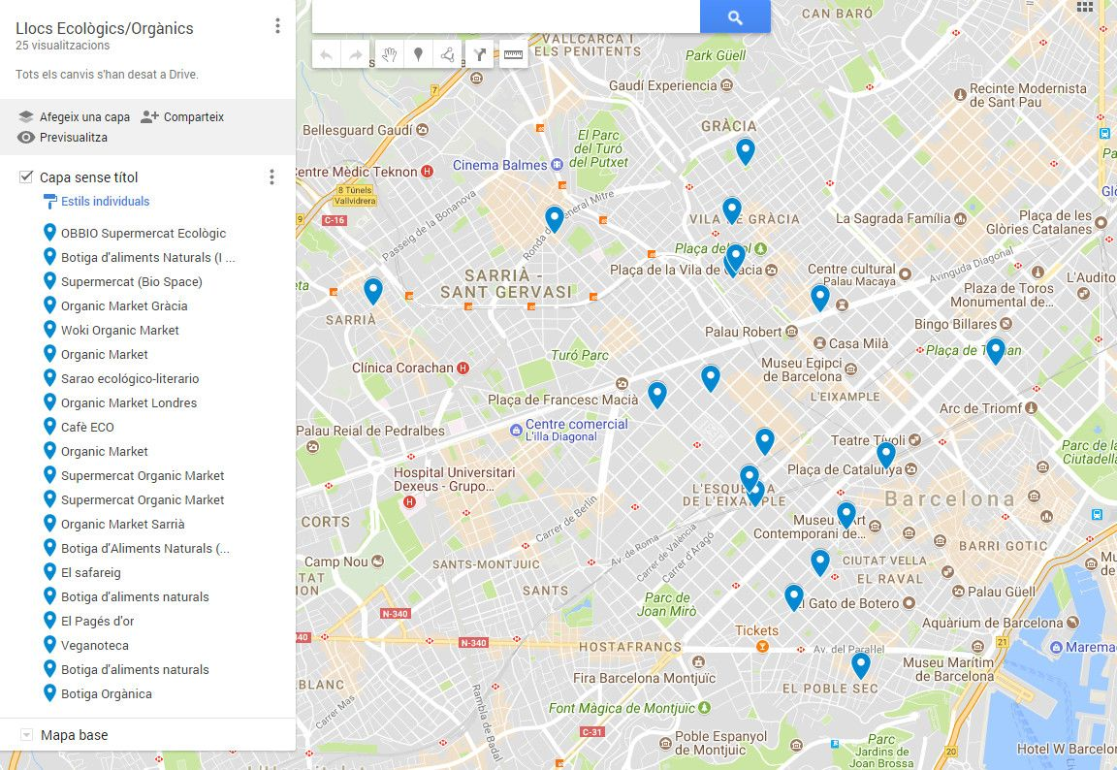This screenshot has height=770, width=1117.
Task: Open the layer options three-dot menu
Action: [271, 177]
